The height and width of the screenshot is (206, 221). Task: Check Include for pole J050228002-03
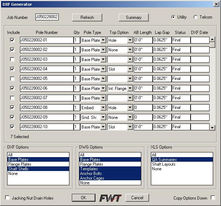click(12, 59)
